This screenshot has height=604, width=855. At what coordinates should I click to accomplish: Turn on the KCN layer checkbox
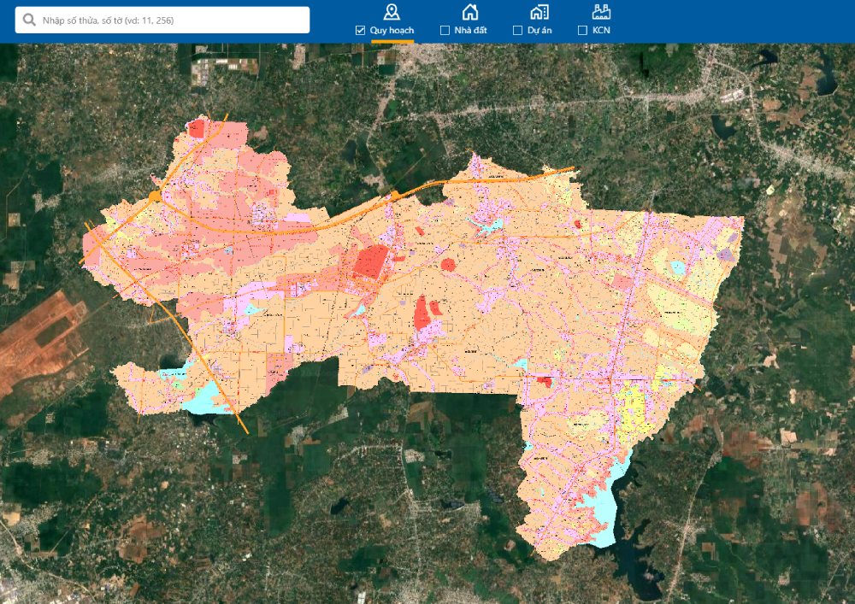(583, 31)
